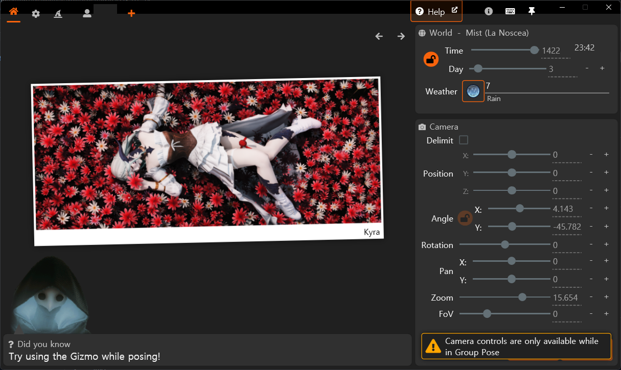Decrease the Zoom value
This screenshot has width=621, height=370.
[x=591, y=297]
